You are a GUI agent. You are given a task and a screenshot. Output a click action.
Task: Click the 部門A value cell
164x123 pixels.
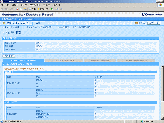click(x=96, y=43)
